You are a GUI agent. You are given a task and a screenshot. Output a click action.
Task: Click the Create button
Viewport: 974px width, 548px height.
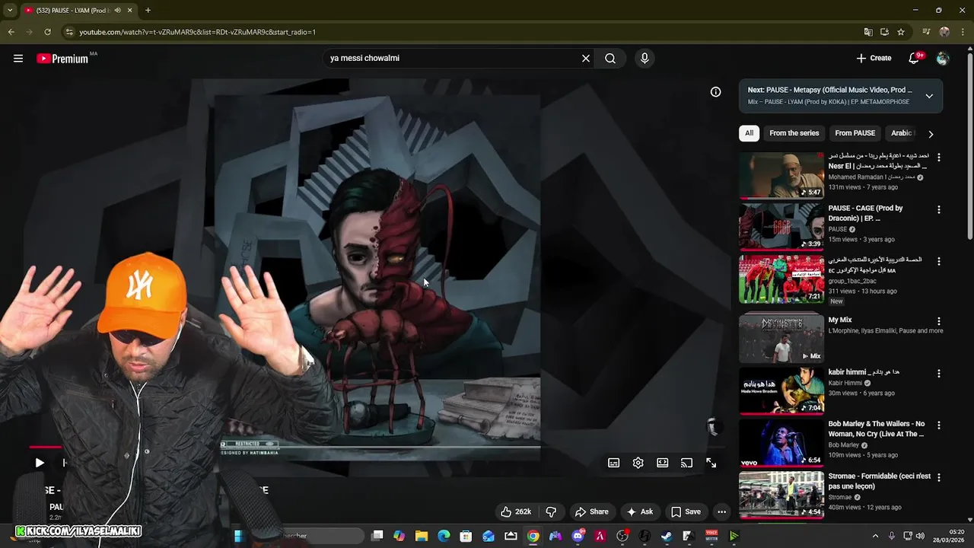(x=874, y=58)
